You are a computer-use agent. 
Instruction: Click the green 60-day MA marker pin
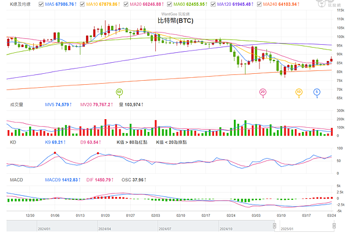click(x=119, y=92)
